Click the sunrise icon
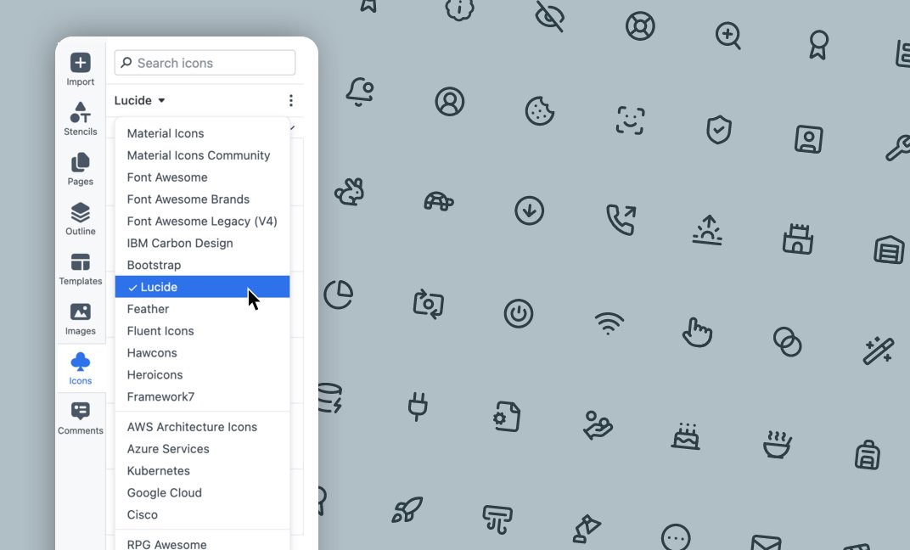 pos(708,230)
